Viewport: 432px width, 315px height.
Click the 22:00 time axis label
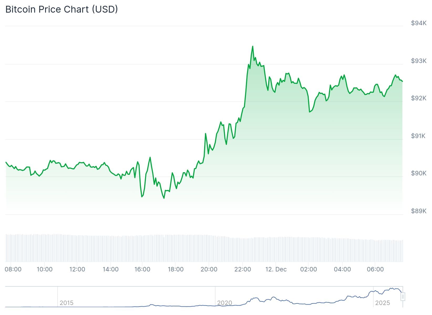pos(243,269)
